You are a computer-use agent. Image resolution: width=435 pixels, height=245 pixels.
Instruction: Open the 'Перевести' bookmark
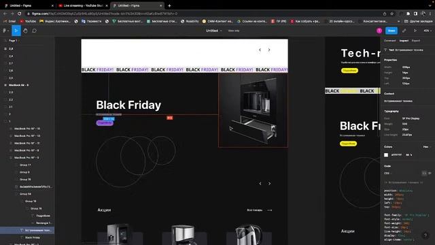click(91, 21)
